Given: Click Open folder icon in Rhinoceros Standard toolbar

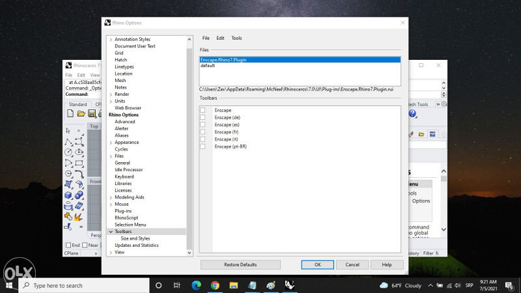Looking at the screenshot, I should (81, 113).
